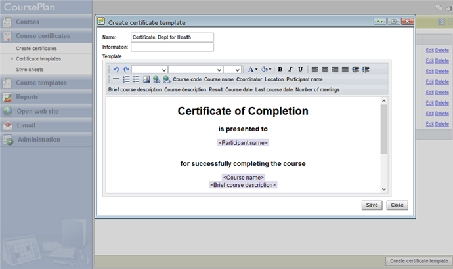453x269 pixels.
Task: Click the Certificate of Completion heading
Action: coord(243,111)
